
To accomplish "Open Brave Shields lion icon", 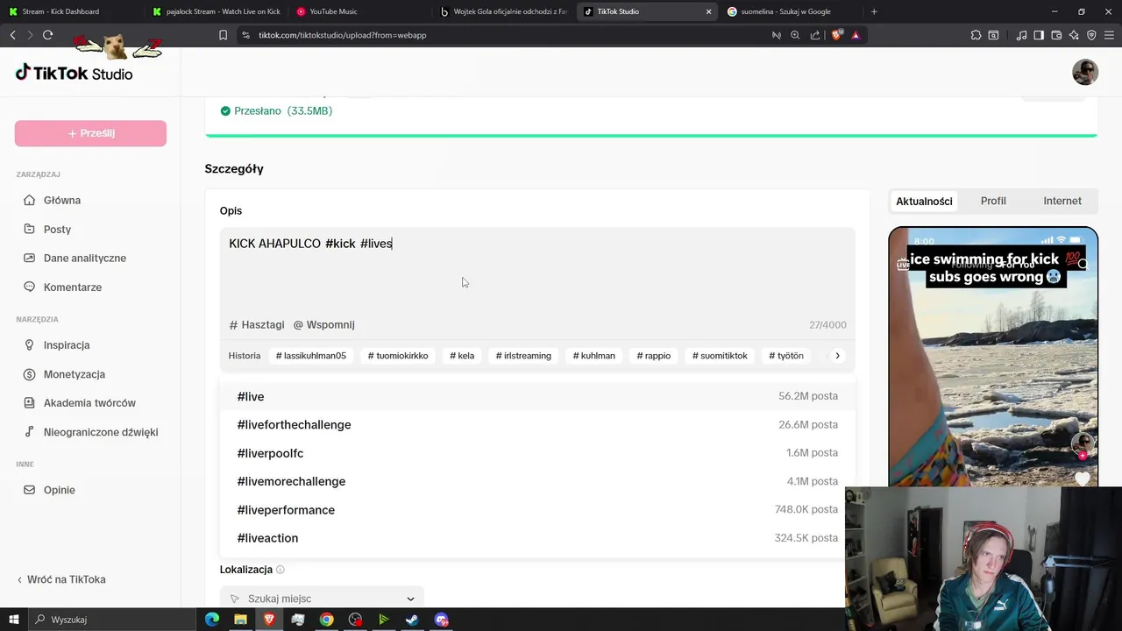I will [x=837, y=35].
